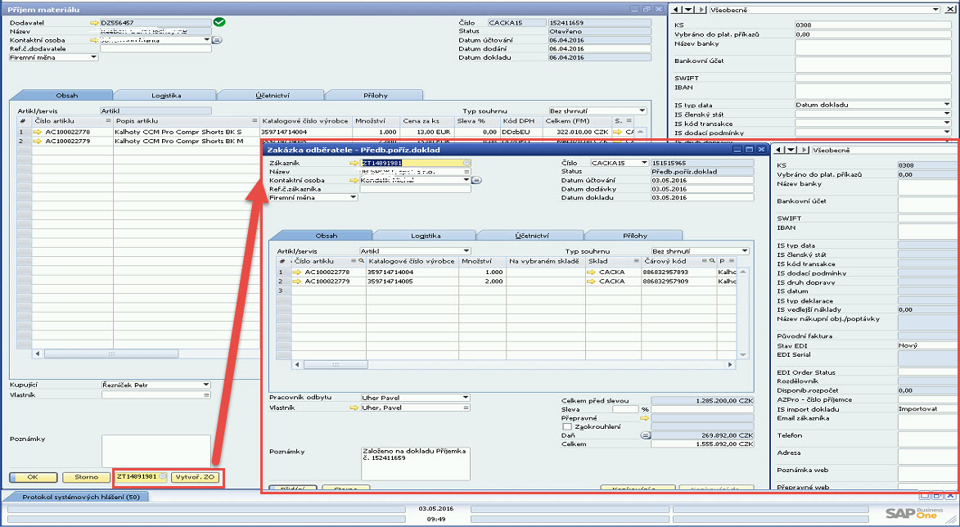Show contact details icon in Zakázka odběratele

click(476, 181)
